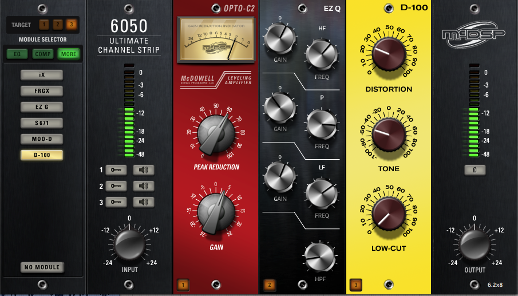Screen dimensions: 518x296
Task: Choose the iX module
Action: tap(42, 75)
